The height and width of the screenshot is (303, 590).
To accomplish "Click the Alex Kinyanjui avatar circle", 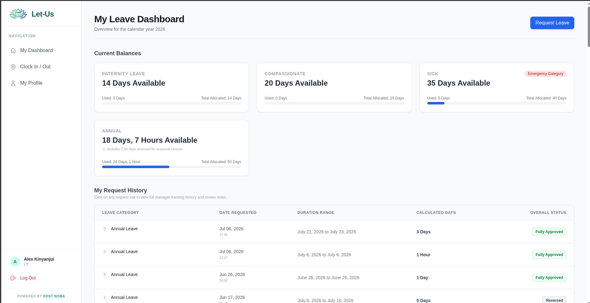I will coord(15,262).
